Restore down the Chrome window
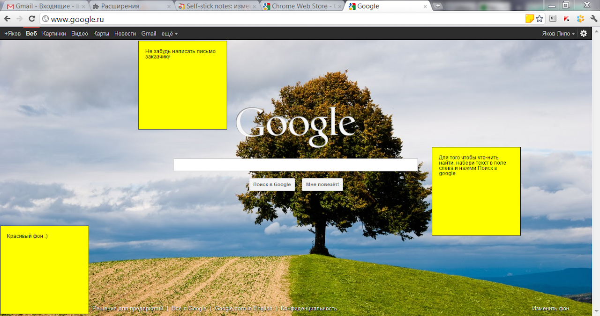Viewport: 600px width, 316px height. coord(566,5)
